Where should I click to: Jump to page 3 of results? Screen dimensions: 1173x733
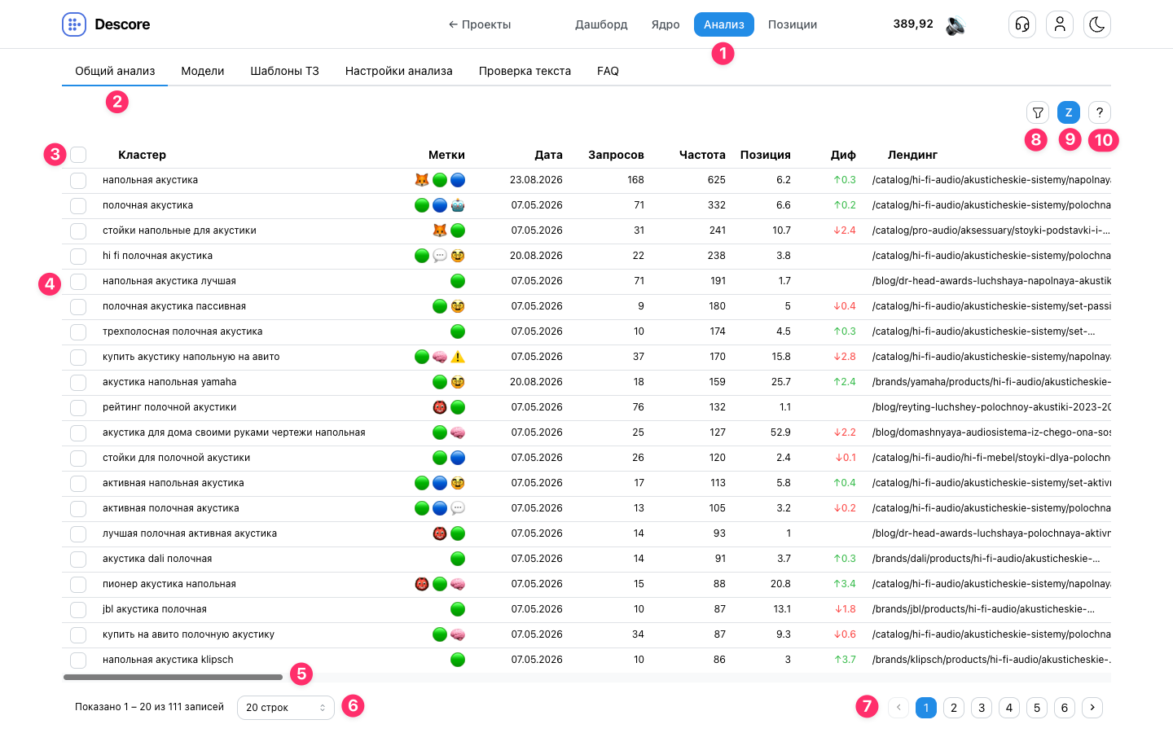982,708
